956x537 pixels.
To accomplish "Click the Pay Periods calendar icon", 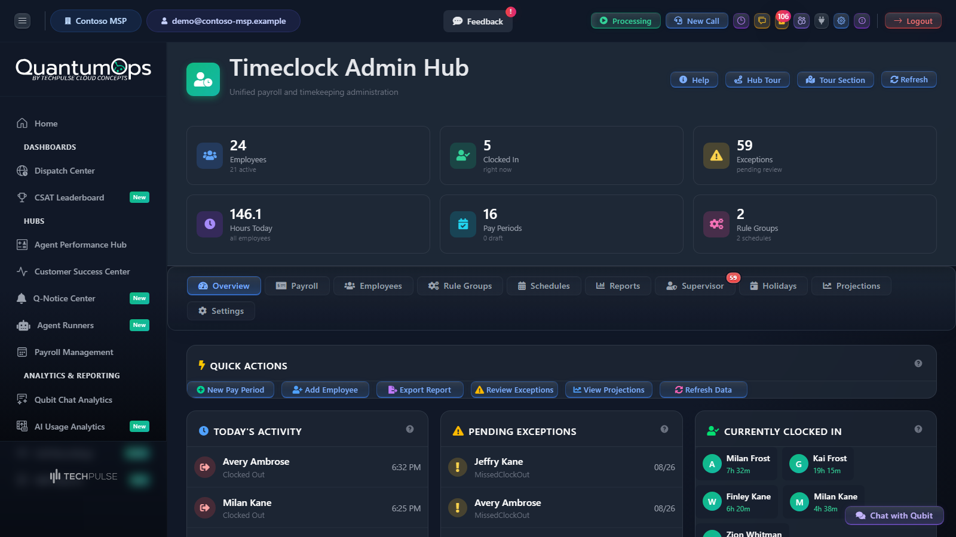I will pyautogui.click(x=463, y=224).
